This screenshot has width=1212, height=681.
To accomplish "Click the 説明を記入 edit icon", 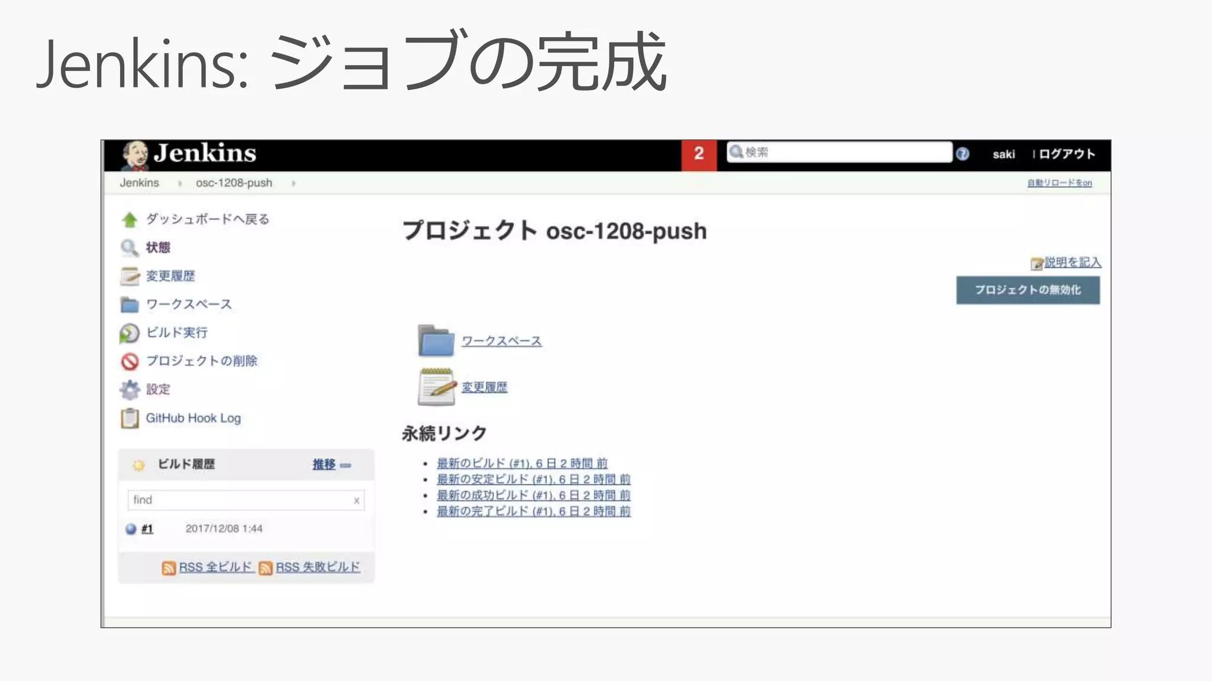I will click(x=1037, y=264).
